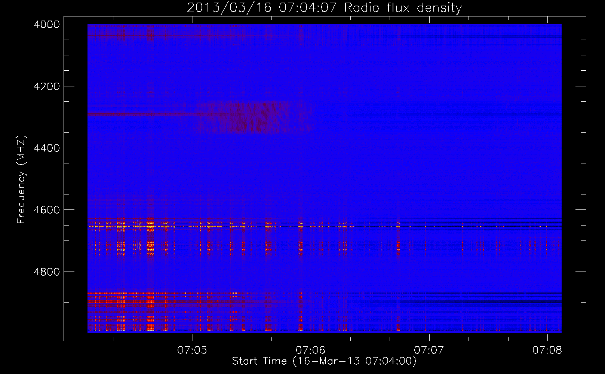This screenshot has width=605, height=374.
Task: Click the 4800 frequency tick label
Action: pyautogui.click(x=47, y=272)
